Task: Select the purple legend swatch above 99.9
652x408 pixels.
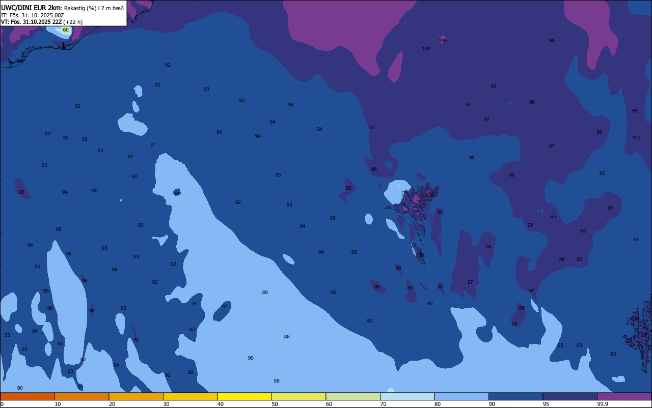Action: (624, 396)
